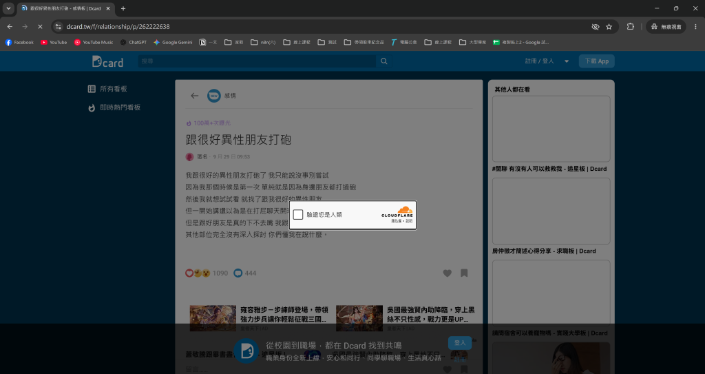Click the Dcard logo in header
This screenshot has width=705, height=374.
click(107, 61)
